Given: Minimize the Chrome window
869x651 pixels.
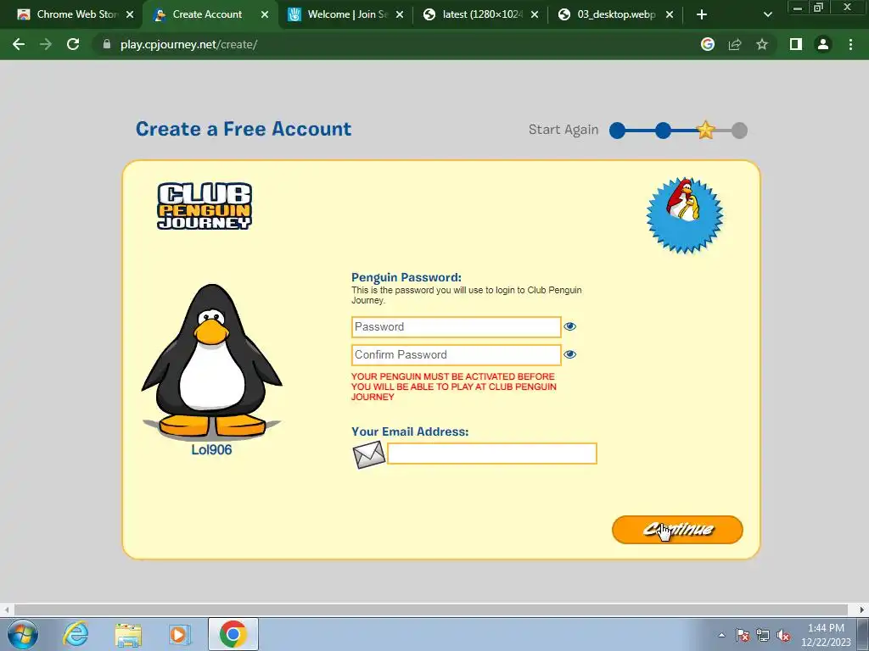Looking at the screenshot, I should coord(798,7).
